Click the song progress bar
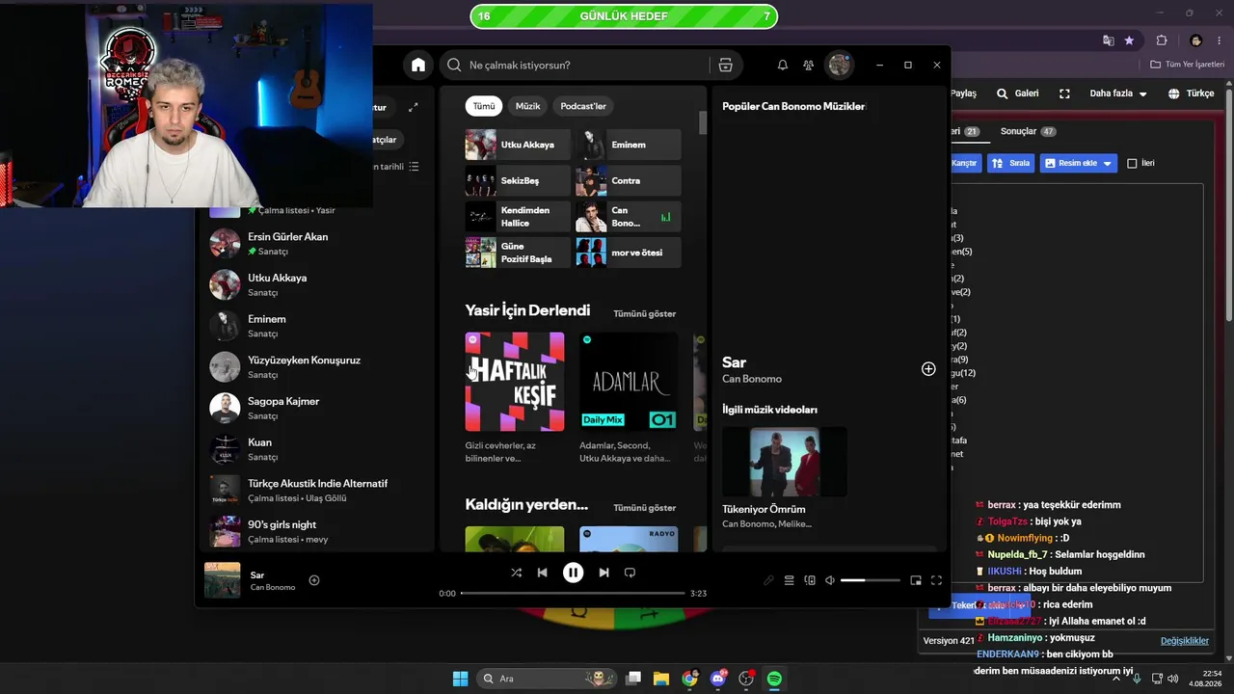Screen dimensions: 1234x694 point(573,594)
